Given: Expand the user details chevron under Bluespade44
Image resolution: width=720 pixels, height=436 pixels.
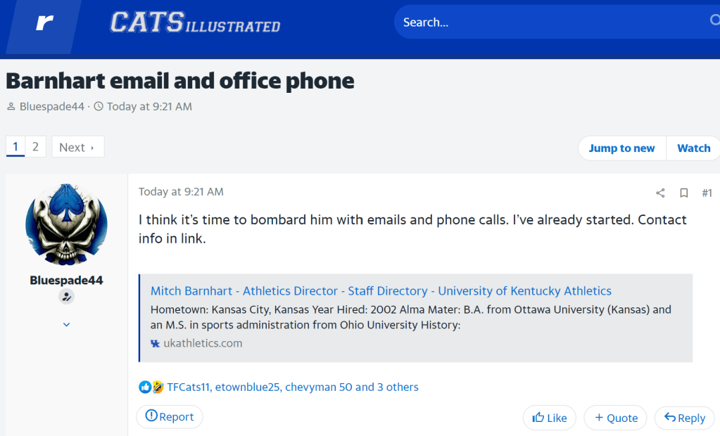Looking at the screenshot, I should coord(66,325).
